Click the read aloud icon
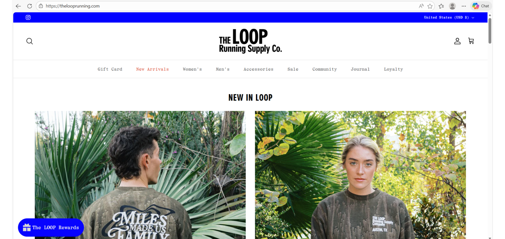The image size is (505, 239). point(421,6)
